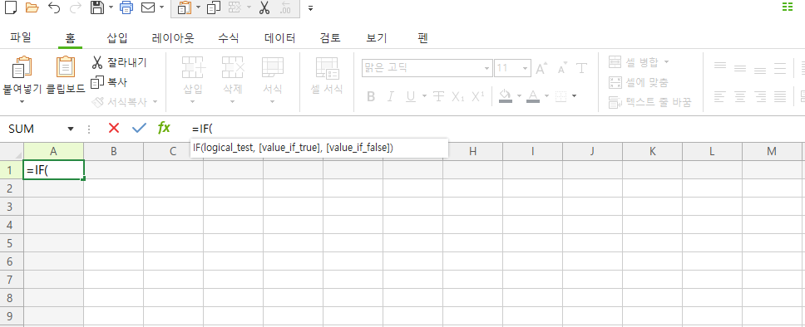Decrease font size with smaller A

pos(563,68)
